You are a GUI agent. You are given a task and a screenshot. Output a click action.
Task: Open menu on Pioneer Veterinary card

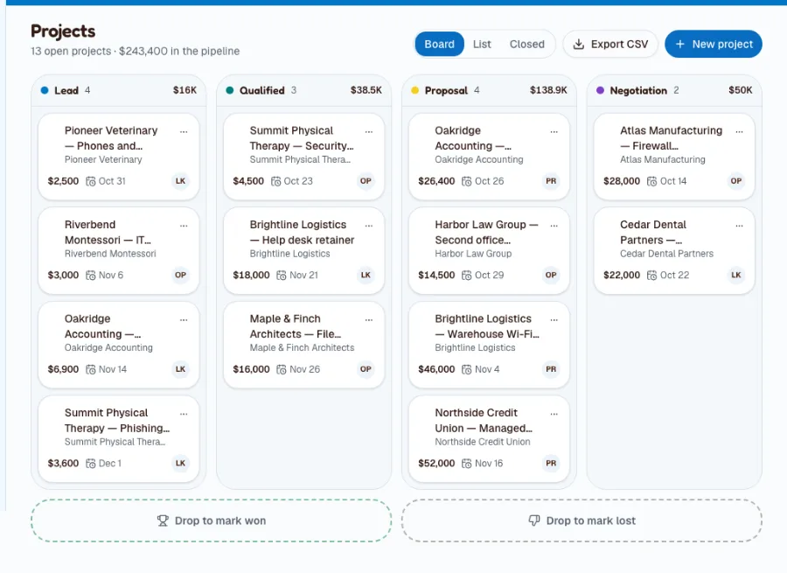[x=184, y=131]
